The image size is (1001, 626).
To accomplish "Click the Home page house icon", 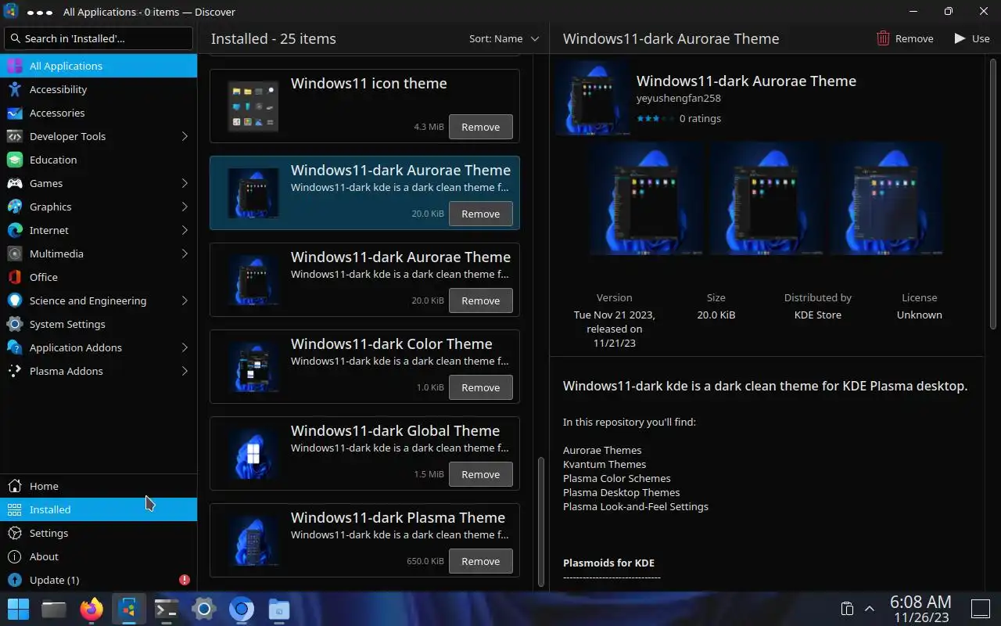I will click(14, 486).
